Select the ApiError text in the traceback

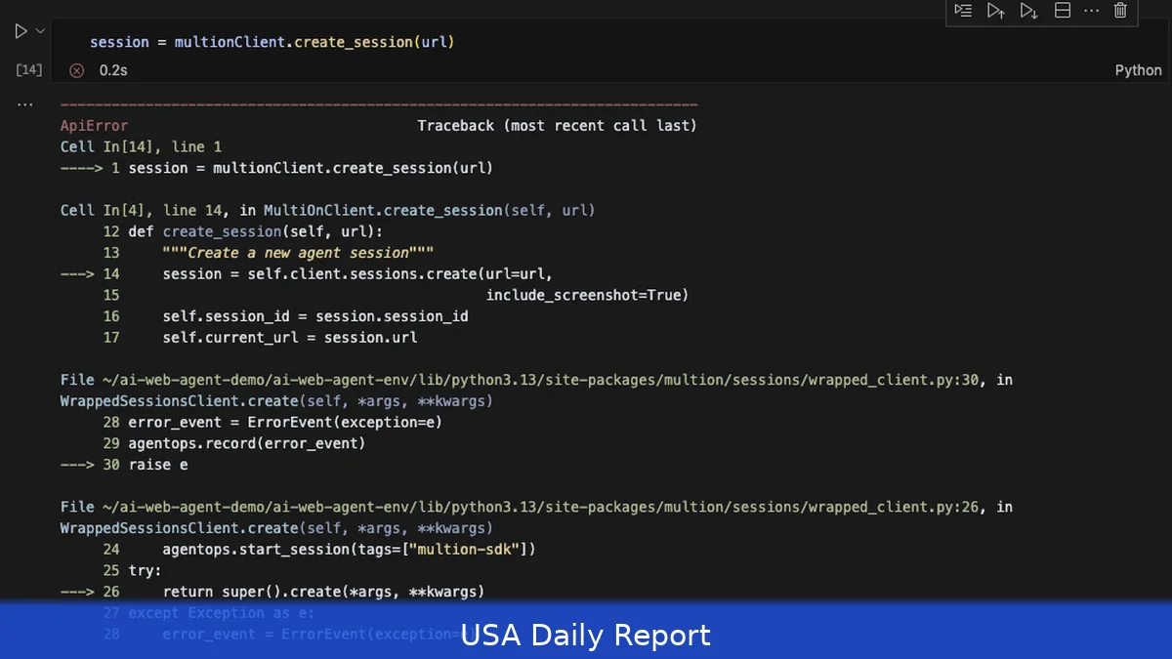pos(94,125)
